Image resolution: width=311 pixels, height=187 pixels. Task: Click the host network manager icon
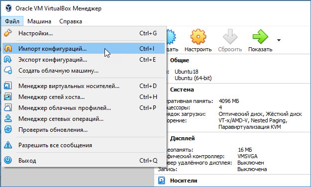(8, 97)
